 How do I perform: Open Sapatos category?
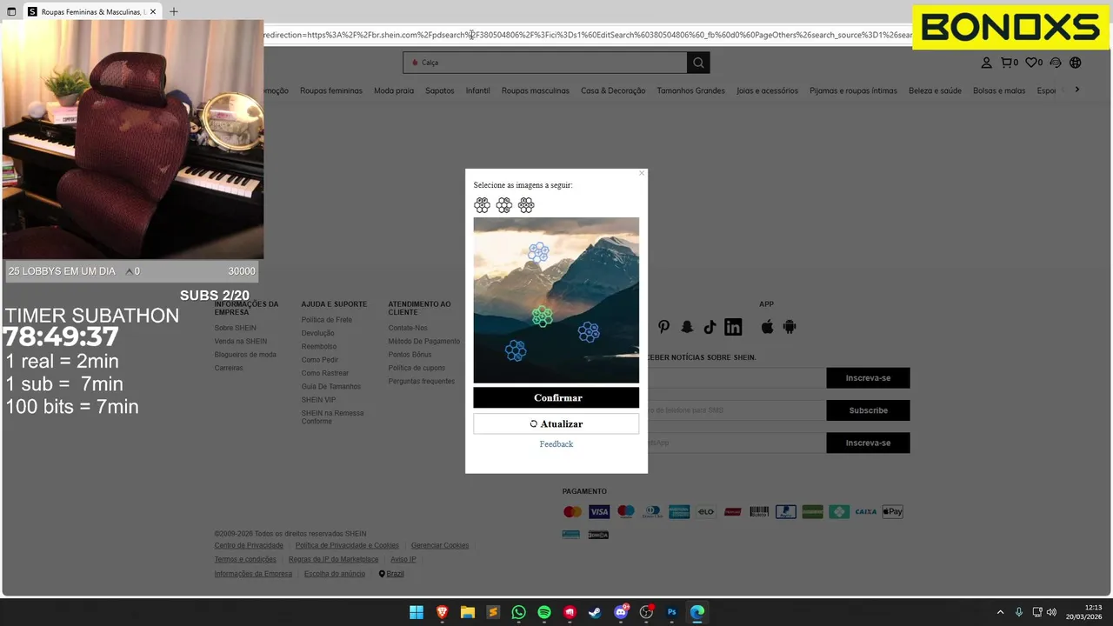(440, 90)
